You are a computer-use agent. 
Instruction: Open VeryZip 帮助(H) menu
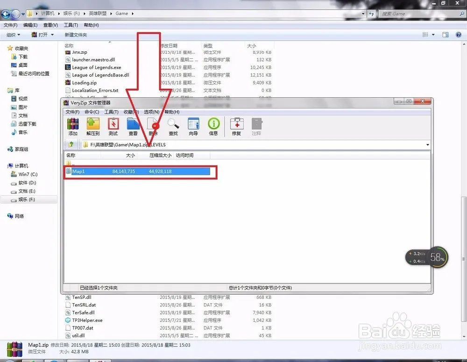[172, 112]
